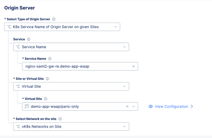Click info icon next to Service label
The width and height of the screenshot is (212, 138).
pyautogui.click(x=29, y=39)
